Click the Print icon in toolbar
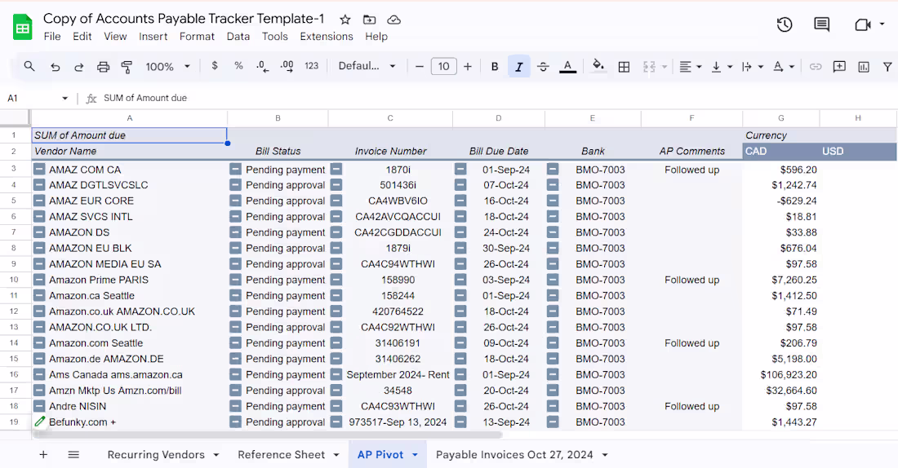 coord(103,67)
